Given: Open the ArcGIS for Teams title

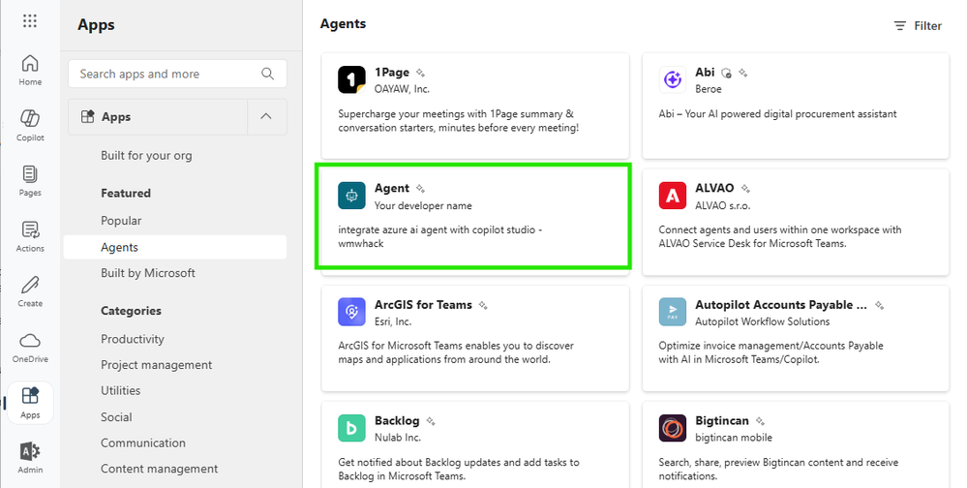Looking at the screenshot, I should pos(423,305).
